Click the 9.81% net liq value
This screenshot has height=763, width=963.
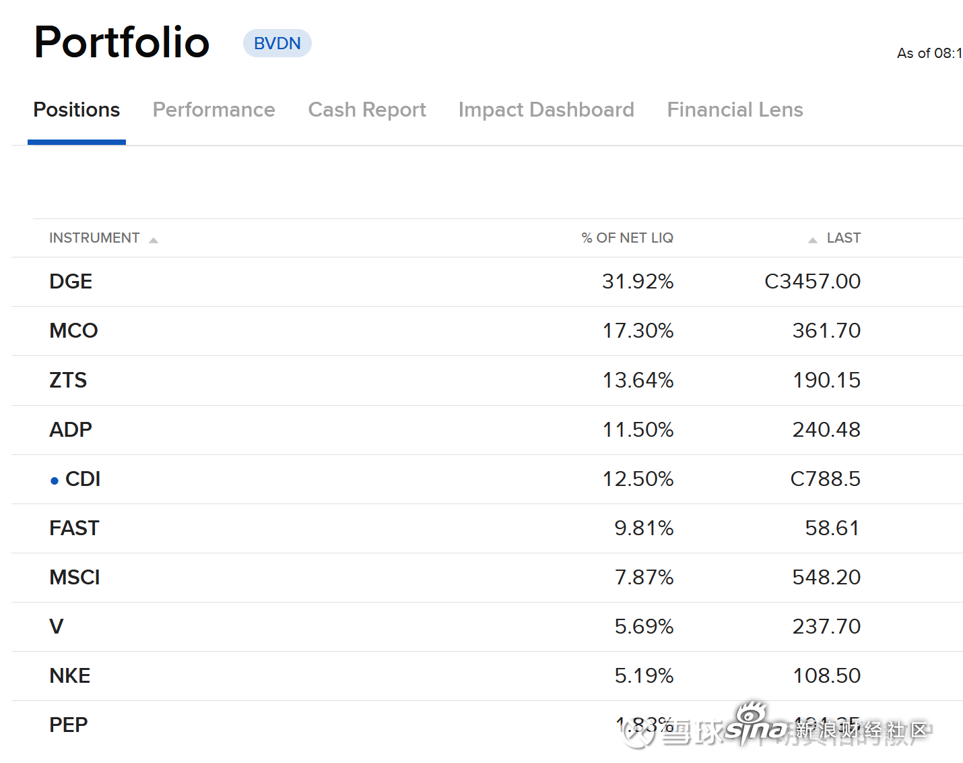pos(644,528)
